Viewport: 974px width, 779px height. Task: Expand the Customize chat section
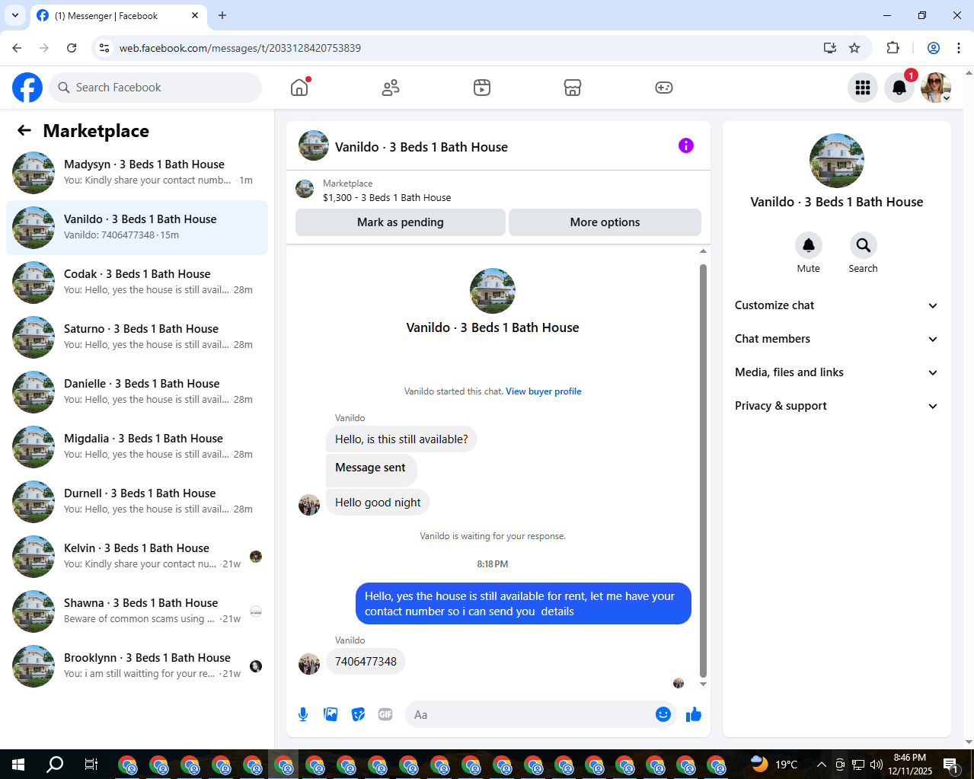coord(836,305)
